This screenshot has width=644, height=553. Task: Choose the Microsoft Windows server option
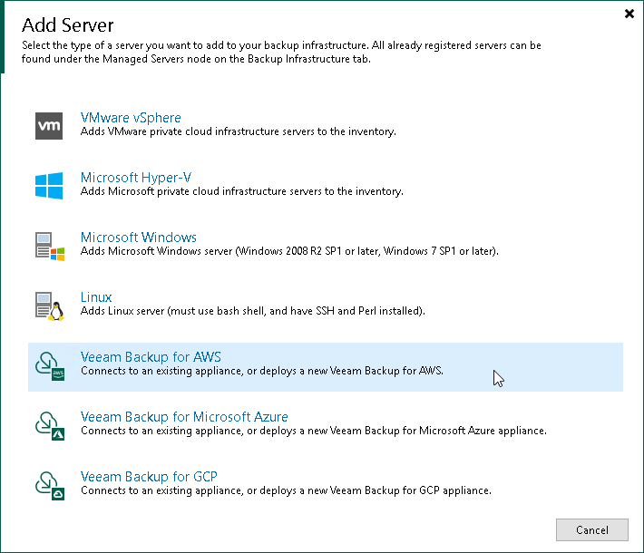(x=138, y=238)
